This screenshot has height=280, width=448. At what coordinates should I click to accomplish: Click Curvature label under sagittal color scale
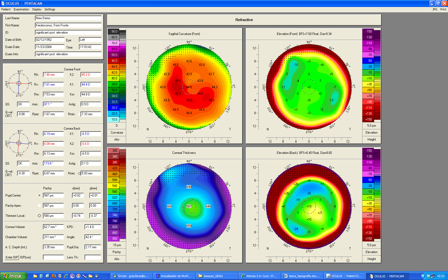(117, 133)
